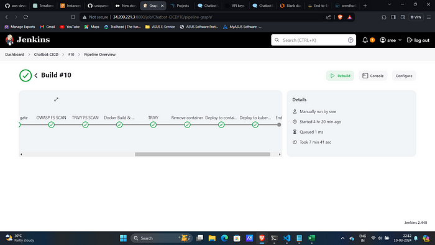This screenshot has width=435, height=245.
Task: Open the YouTube bookmark
Action: 70,27
